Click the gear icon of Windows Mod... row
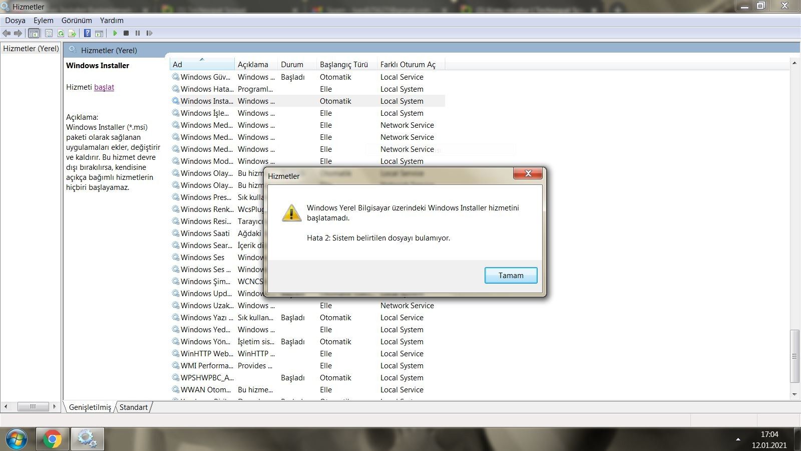The width and height of the screenshot is (801, 451). coord(176,161)
